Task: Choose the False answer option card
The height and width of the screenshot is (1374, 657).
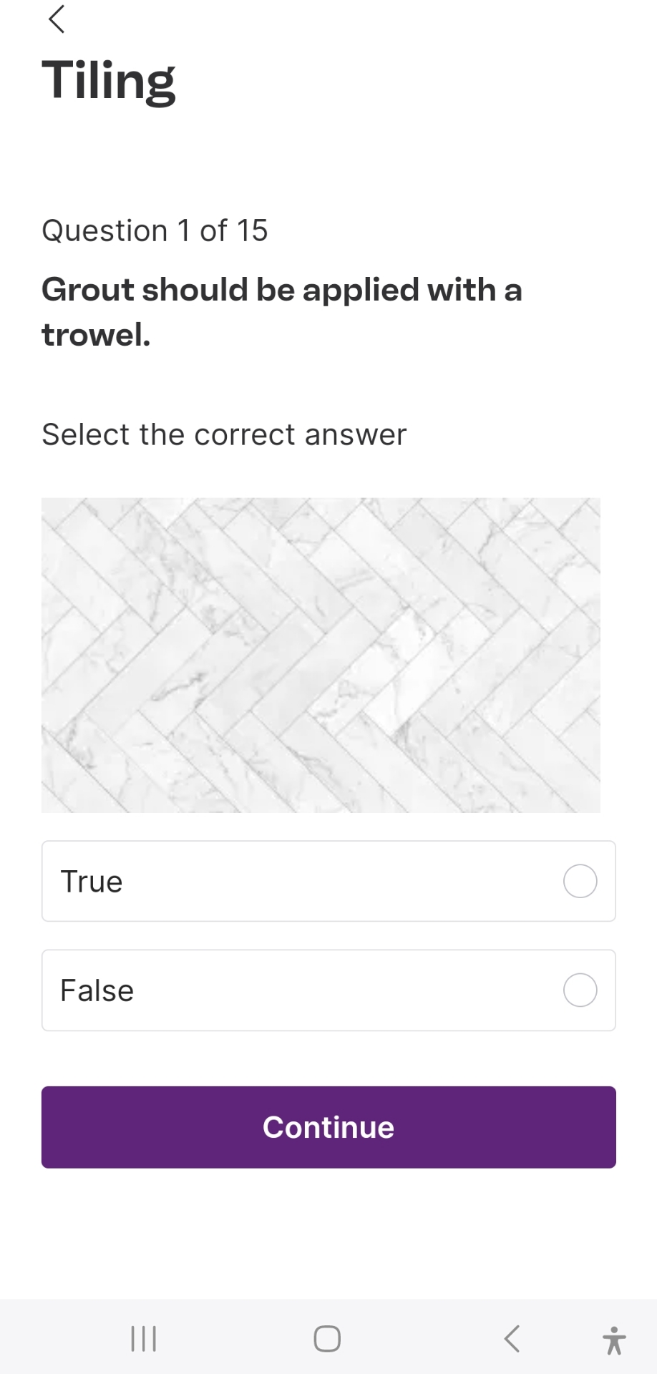Action: (328, 990)
